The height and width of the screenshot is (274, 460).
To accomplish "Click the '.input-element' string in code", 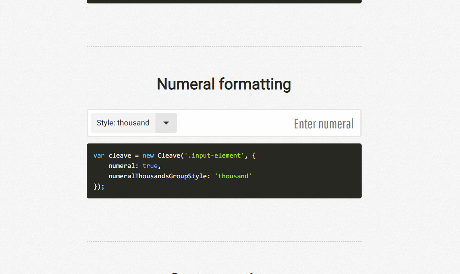I will (214, 155).
